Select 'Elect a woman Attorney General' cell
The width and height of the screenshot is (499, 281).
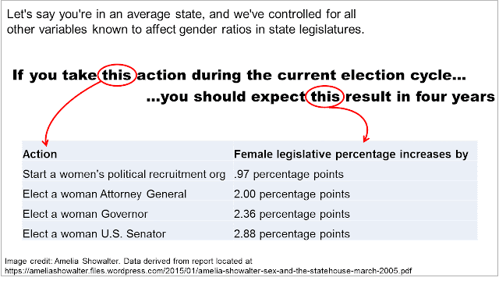point(104,194)
